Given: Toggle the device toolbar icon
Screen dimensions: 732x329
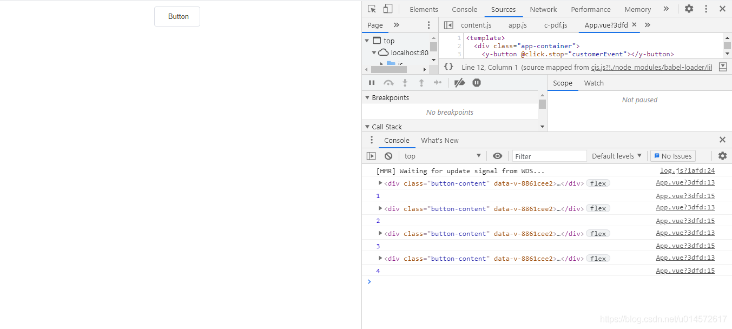Looking at the screenshot, I should [387, 9].
